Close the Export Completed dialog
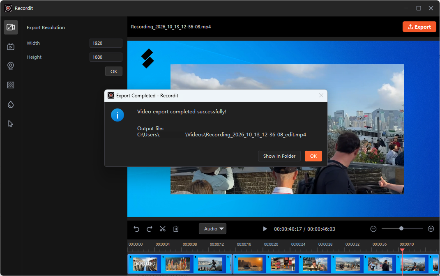The image size is (440, 276). pyautogui.click(x=321, y=95)
